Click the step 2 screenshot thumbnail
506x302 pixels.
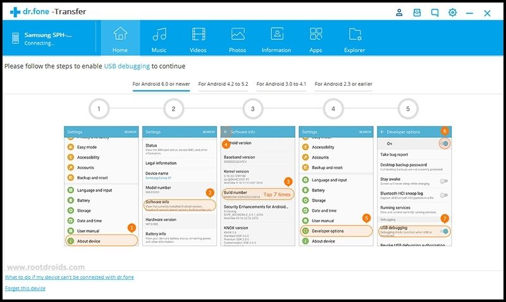coord(180,186)
